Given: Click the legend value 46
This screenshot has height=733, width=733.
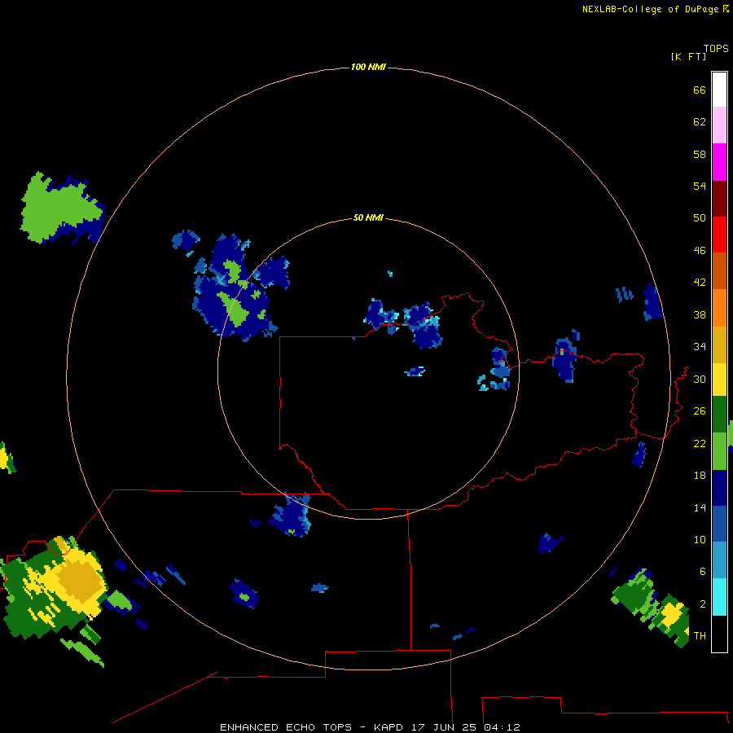Looking at the screenshot, I should pos(700,251).
